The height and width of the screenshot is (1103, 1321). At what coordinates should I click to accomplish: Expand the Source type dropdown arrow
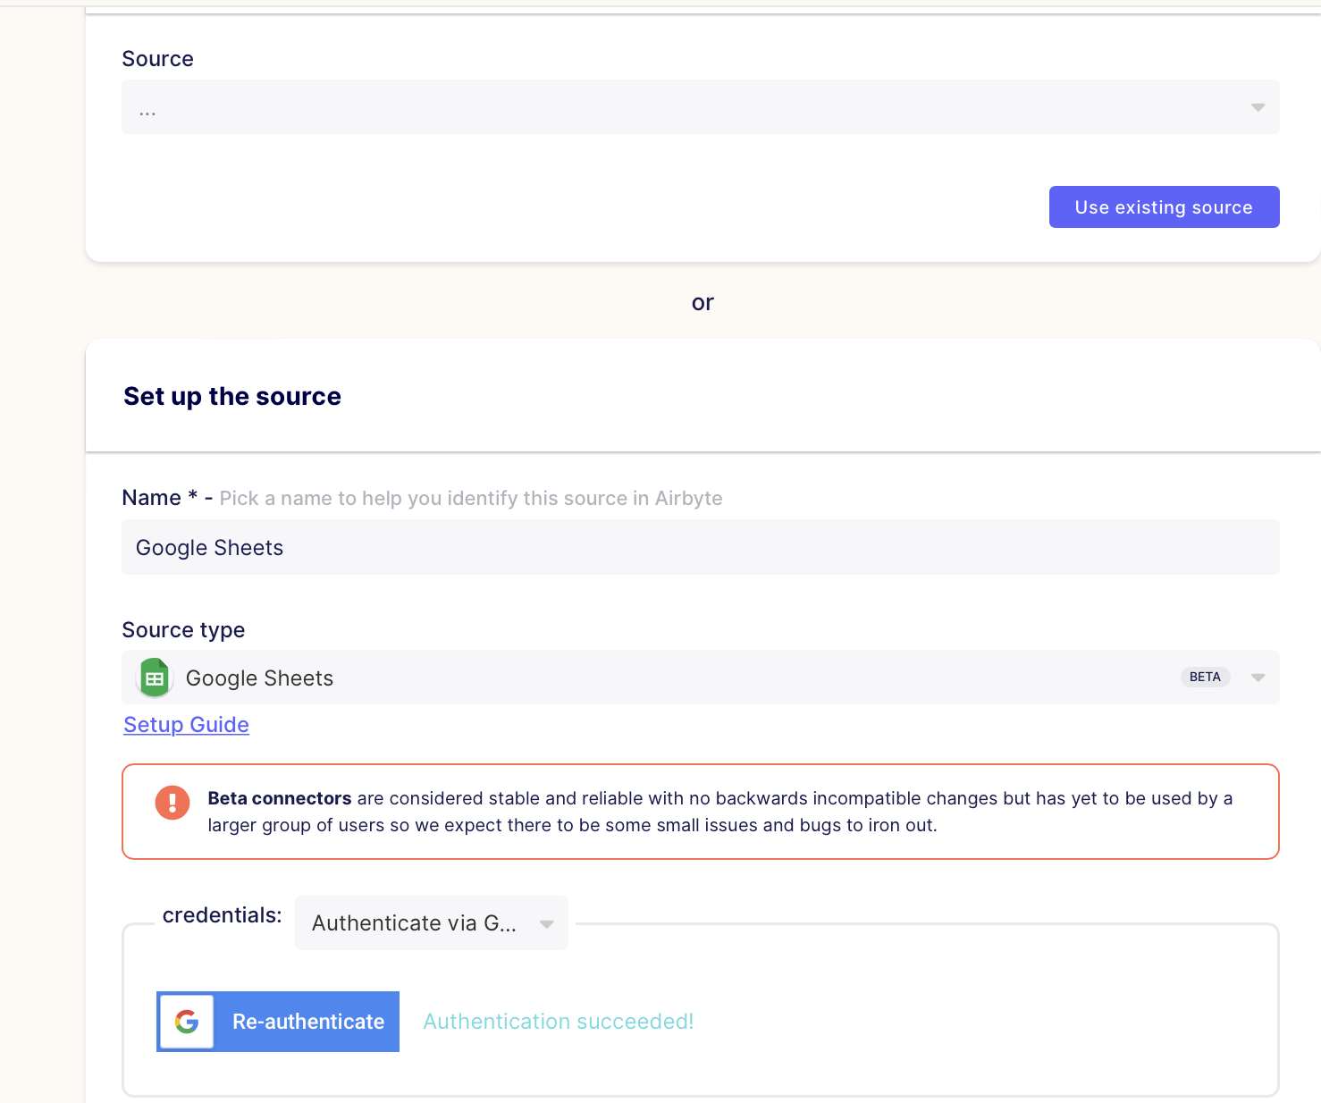coord(1258,678)
